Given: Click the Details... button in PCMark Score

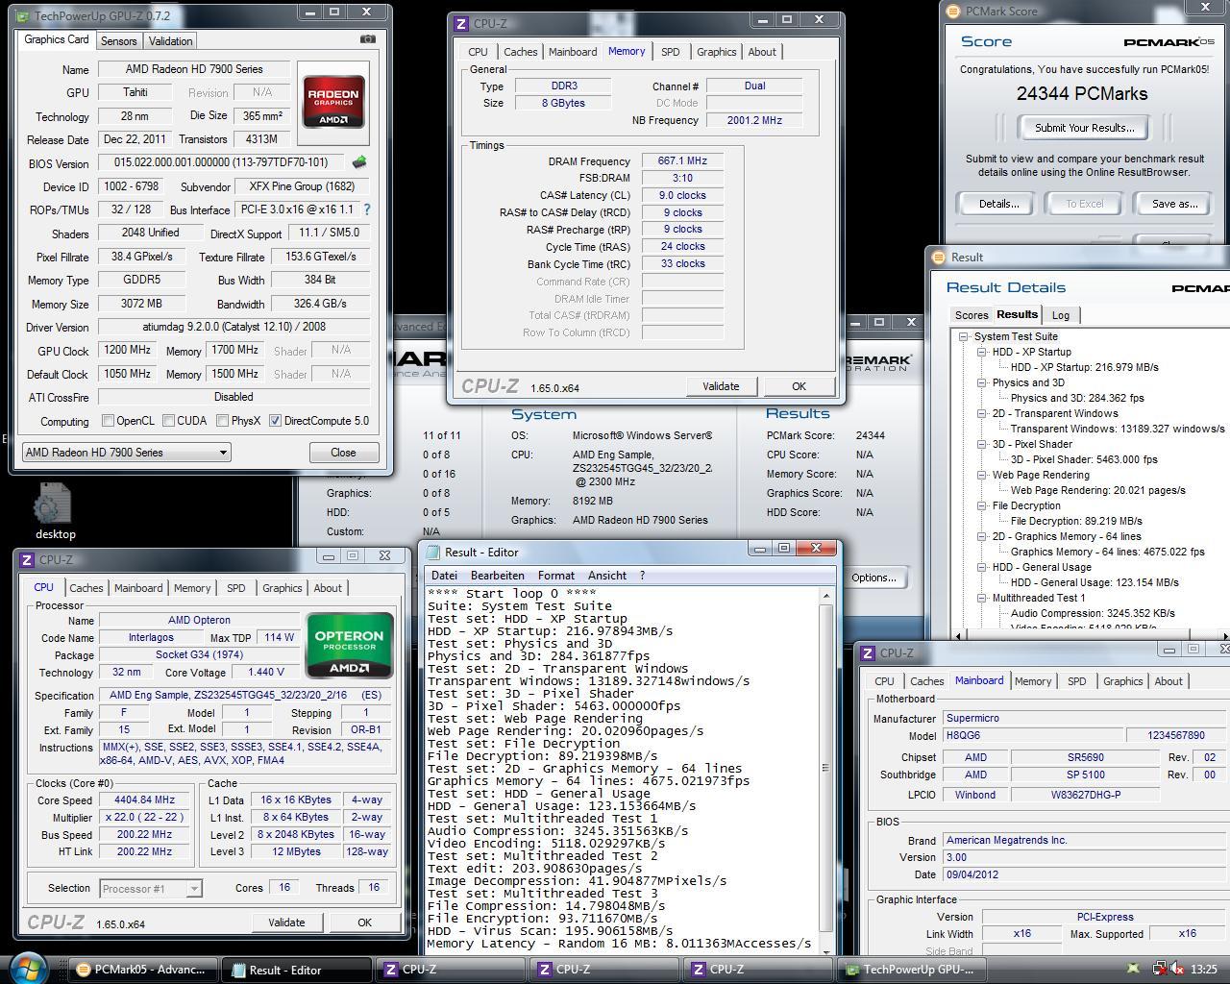Looking at the screenshot, I should [x=998, y=204].
